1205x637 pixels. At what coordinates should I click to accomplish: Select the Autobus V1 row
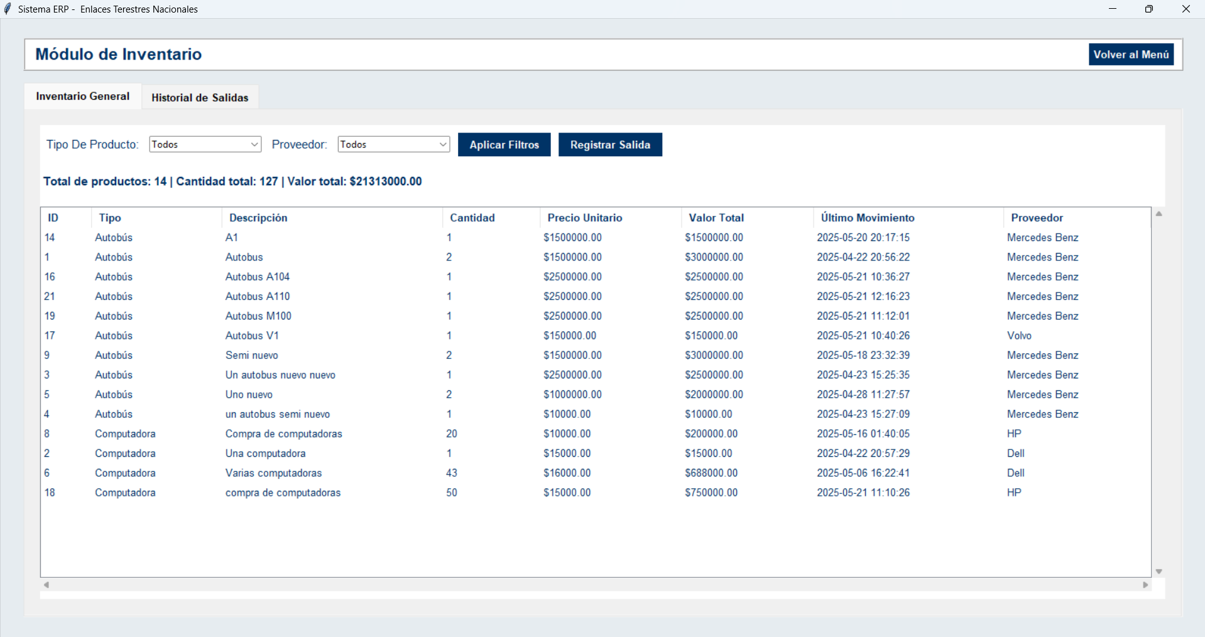point(596,336)
